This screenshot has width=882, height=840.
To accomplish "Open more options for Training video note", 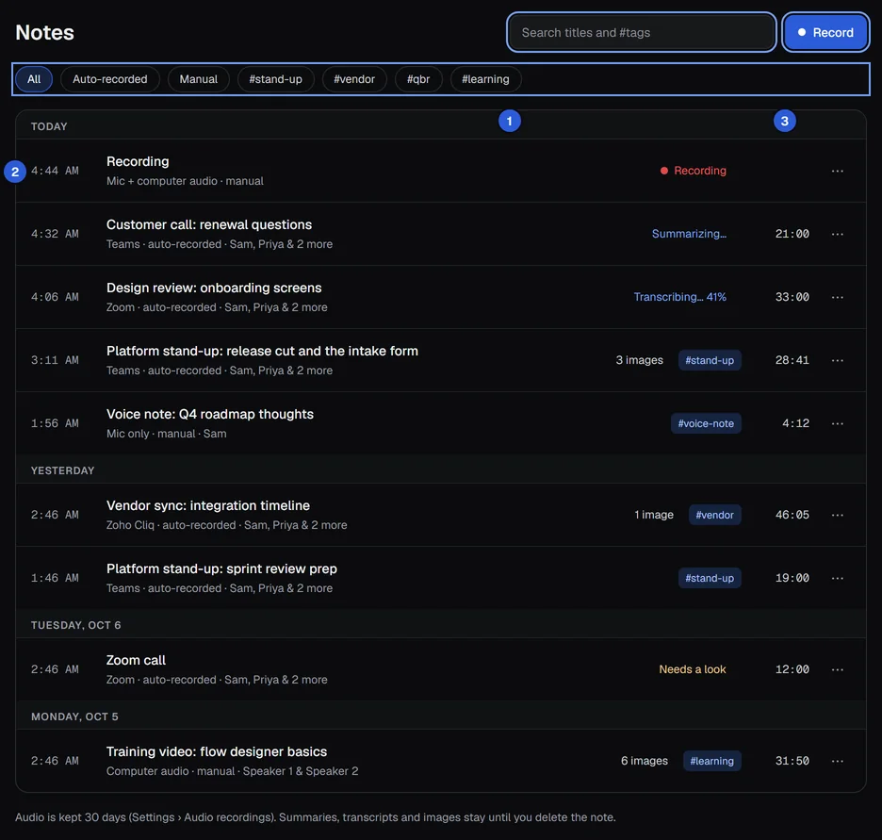I will 837,761.
